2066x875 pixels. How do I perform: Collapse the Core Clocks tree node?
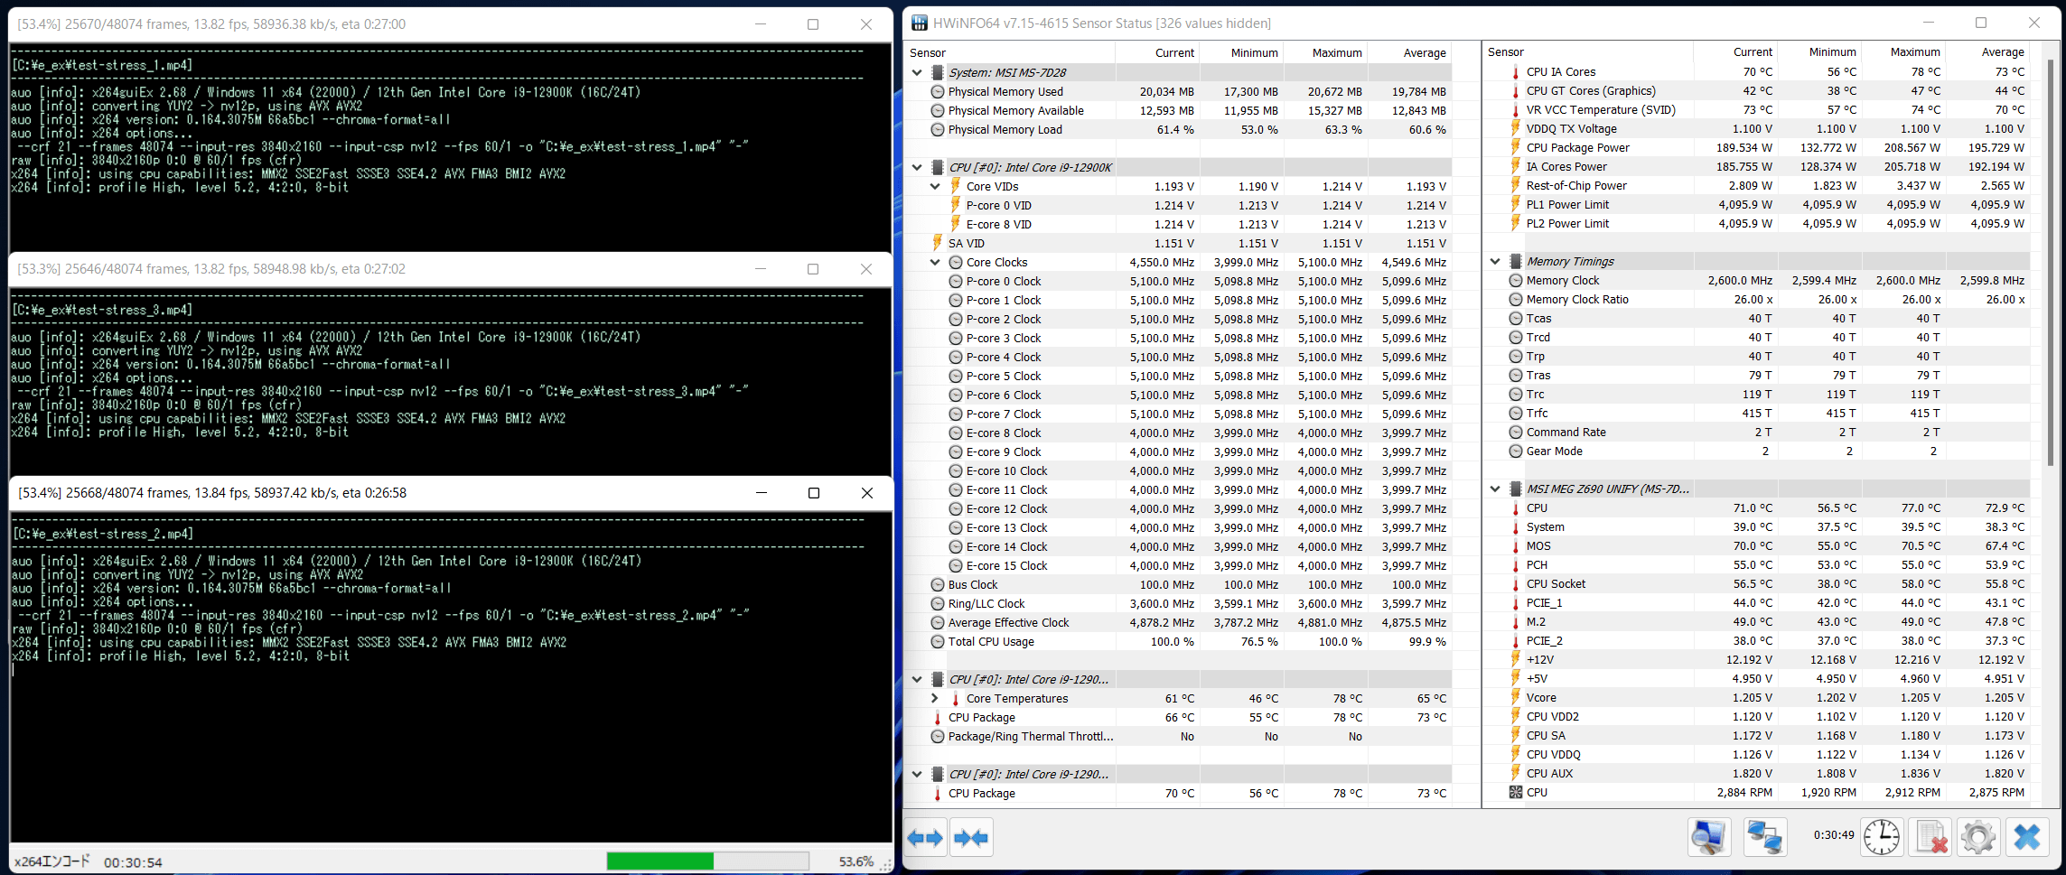pyautogui.click(x=935, y=263)
